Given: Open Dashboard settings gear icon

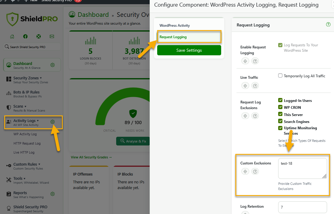Looking at the screenshot, I should click(52, 65).
